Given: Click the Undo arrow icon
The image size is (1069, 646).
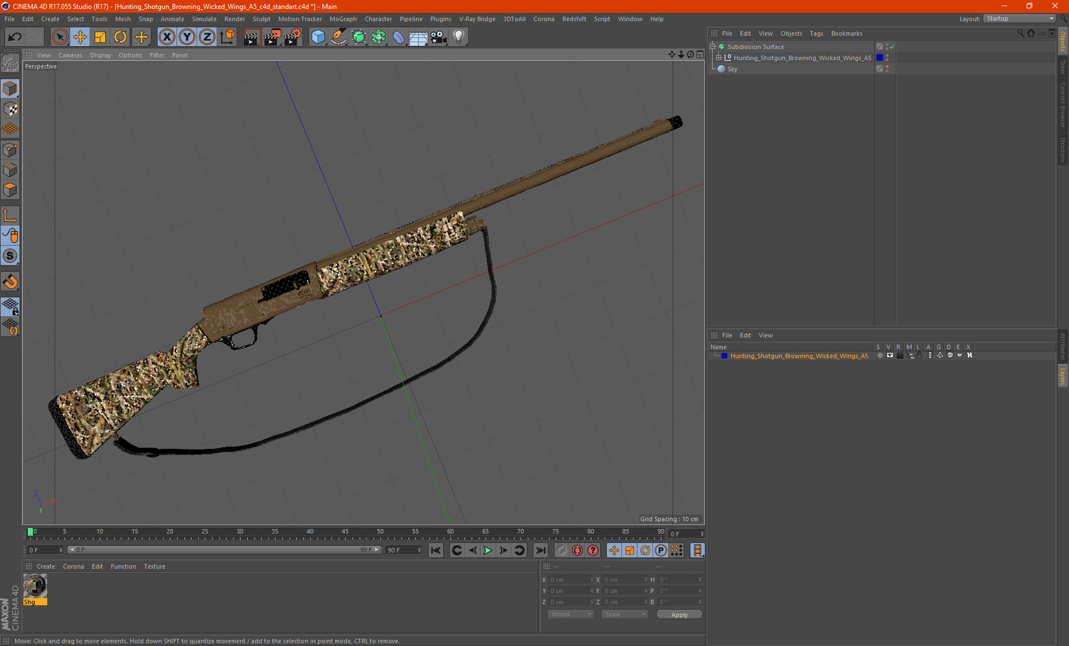Looking at the screenshot, I should tap(15, 37).
